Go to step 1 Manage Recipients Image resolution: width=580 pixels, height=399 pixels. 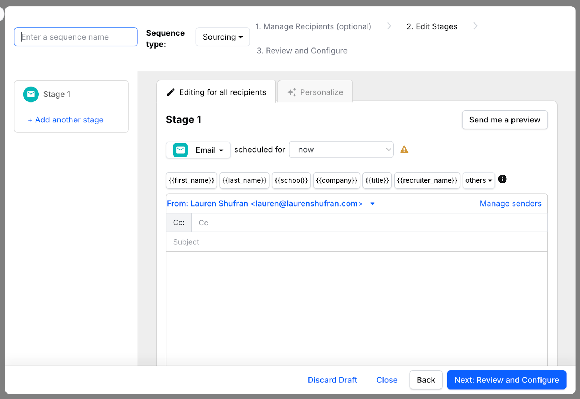(313, 26)
